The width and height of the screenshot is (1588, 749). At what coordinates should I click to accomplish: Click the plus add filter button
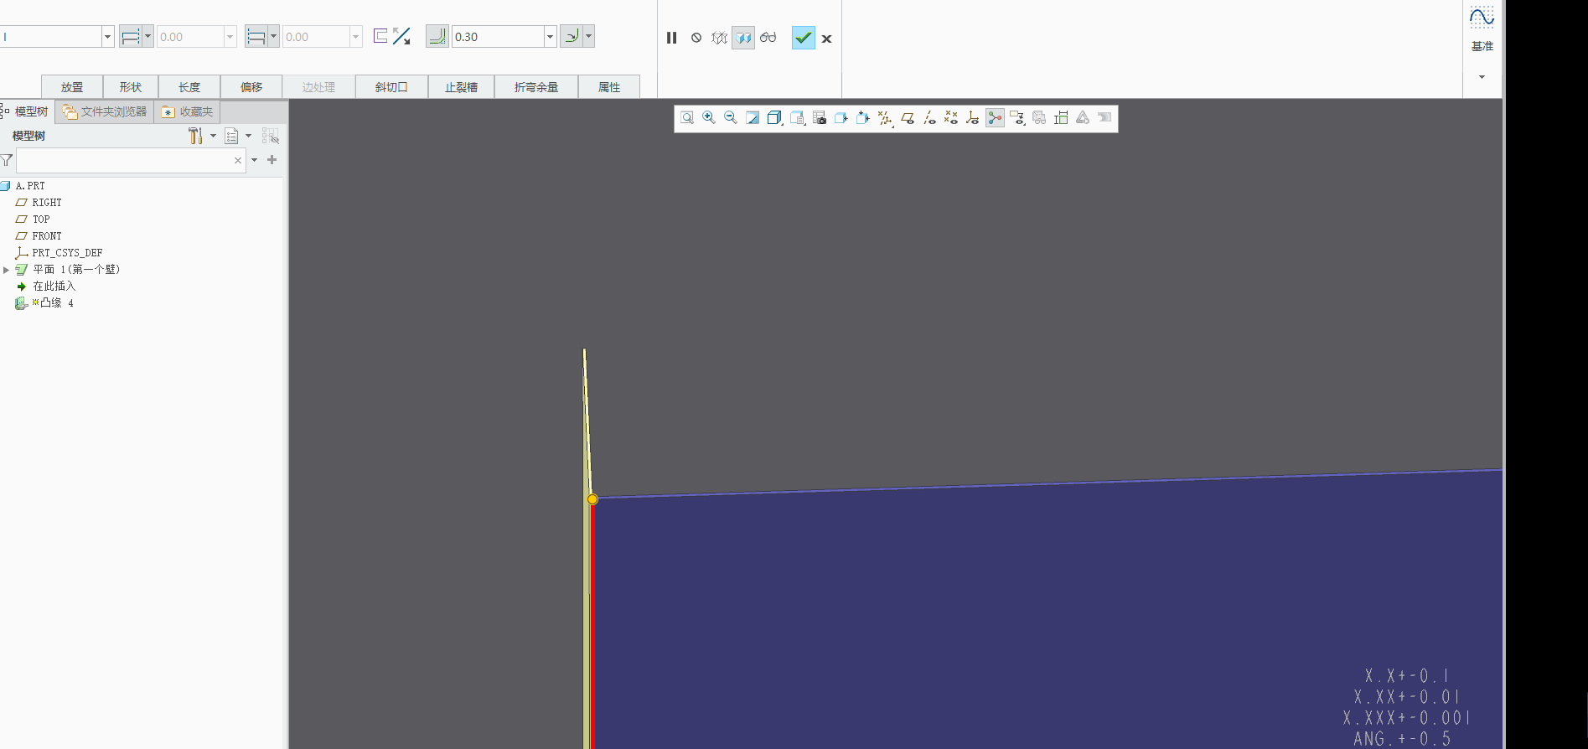[x=272, y=159]
